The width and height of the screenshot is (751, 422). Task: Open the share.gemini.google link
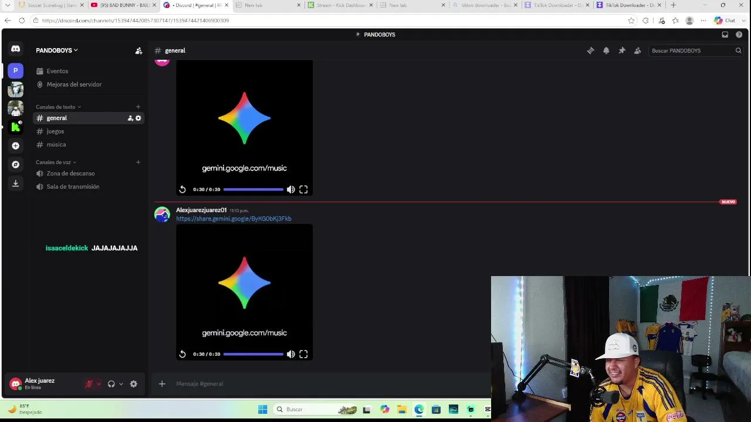pyautogui.click(x=234, y=219)
